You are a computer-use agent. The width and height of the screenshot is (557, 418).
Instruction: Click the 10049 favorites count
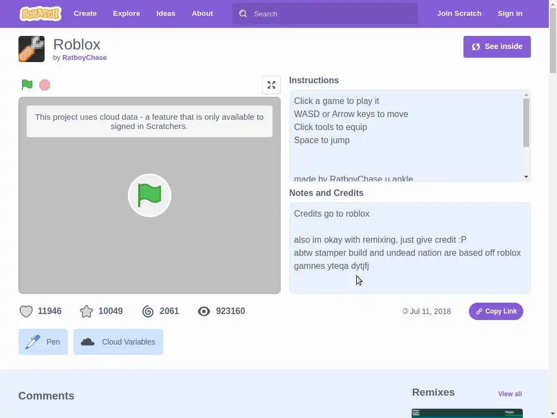click(110, 311)
